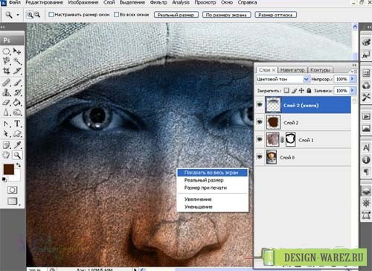Switch to the 'Навигатор' tab
The width and height of the screenshot is (372, 271).
292,70
